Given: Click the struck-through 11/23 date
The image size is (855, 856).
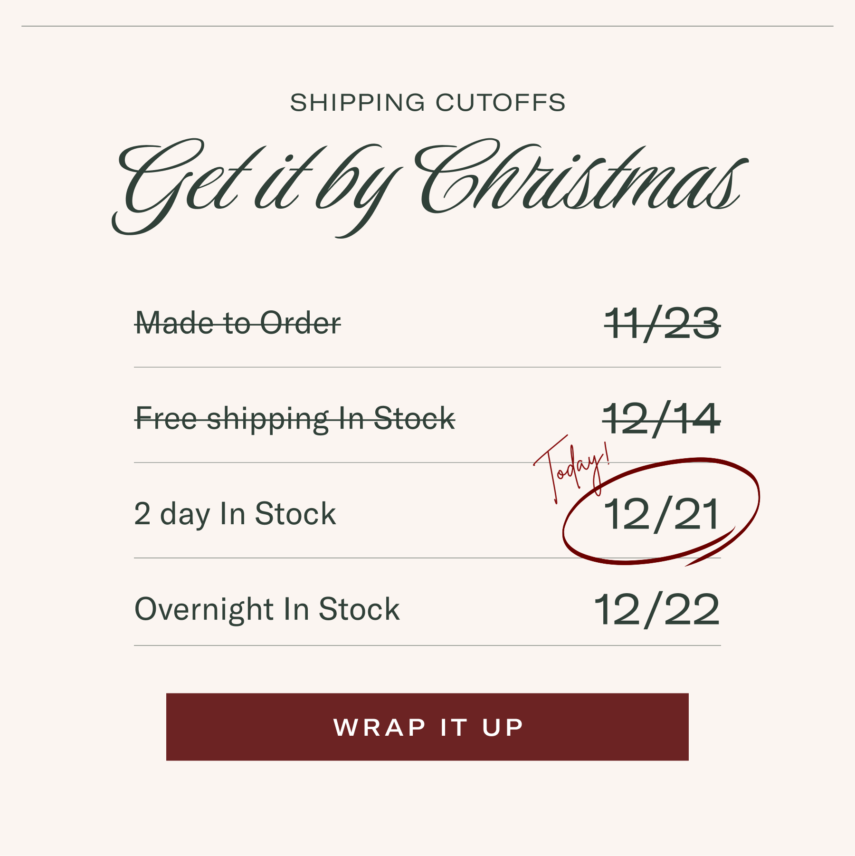Looking at the screenshot, I should [x=662, y=324].
